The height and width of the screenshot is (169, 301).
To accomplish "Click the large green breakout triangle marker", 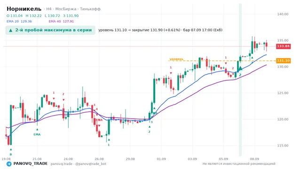I will (240, 68).
